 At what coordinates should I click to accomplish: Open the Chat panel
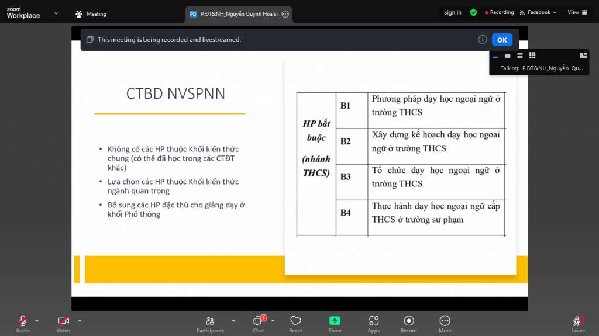click(x=258, y=324)
